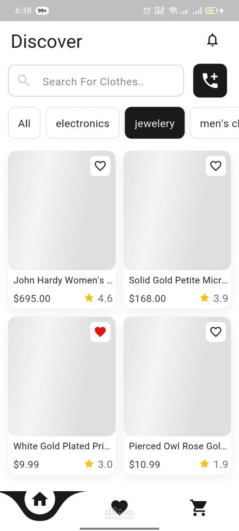Tap the add-call phone icon button
This screenshot has height=531, width=239.
[x=210, y=80]
